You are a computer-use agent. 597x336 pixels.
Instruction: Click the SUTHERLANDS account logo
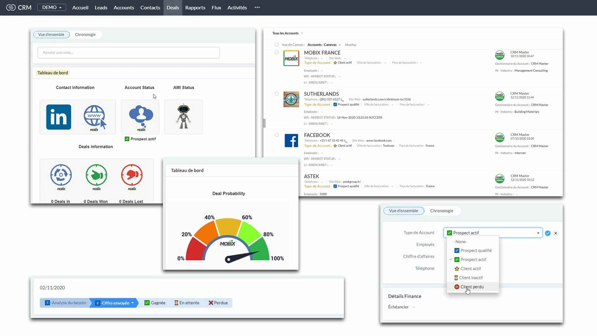(291, 99)
